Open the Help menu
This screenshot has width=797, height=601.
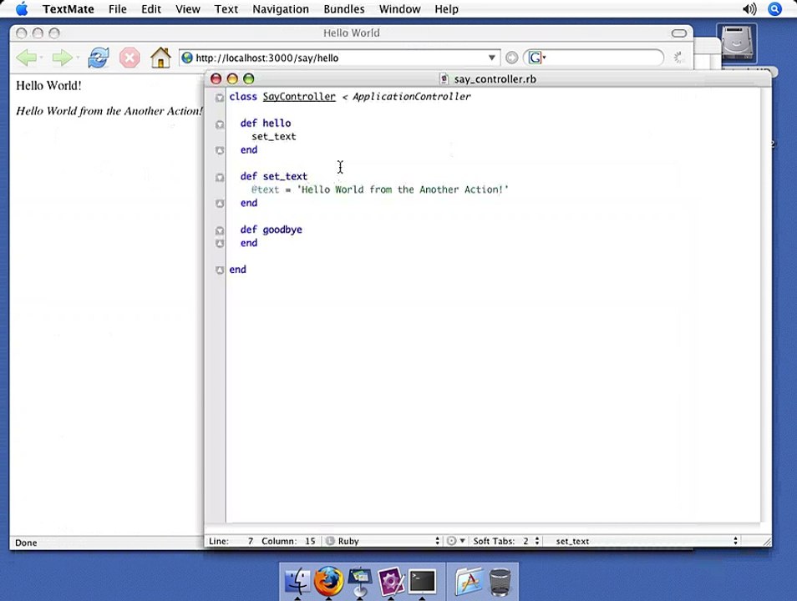446,9
